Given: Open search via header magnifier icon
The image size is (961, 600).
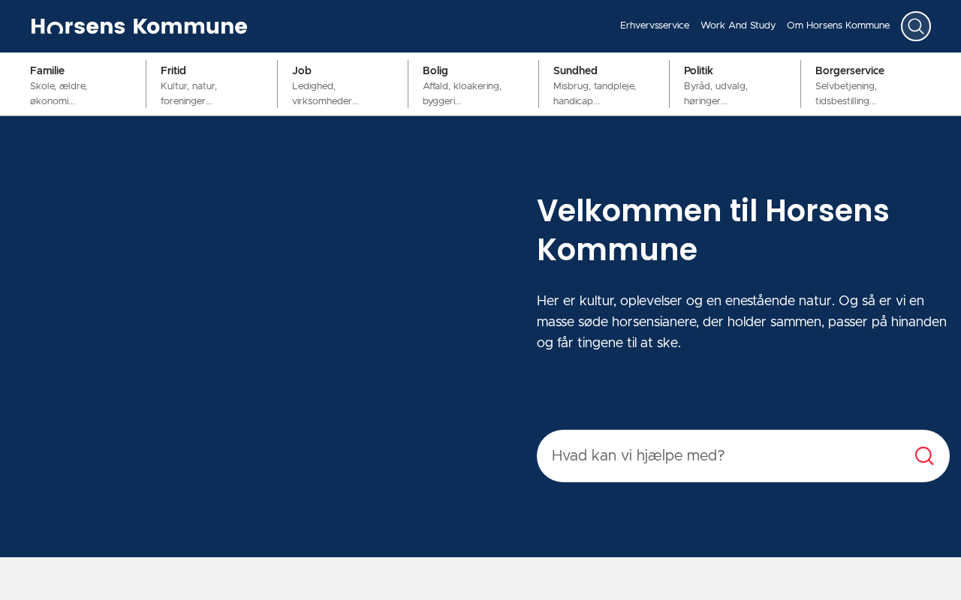Looking at the screenshot, I should click(x=916, y=26).
